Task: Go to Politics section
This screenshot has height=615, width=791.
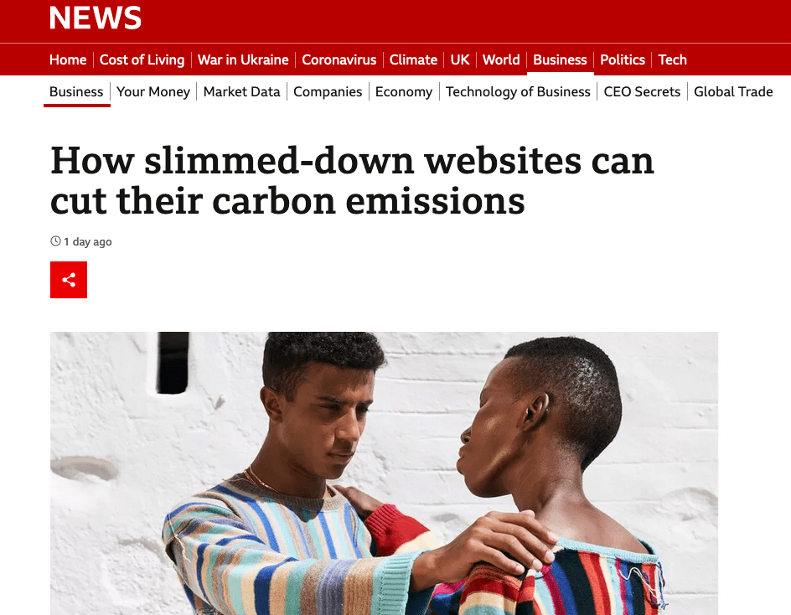Action: 623,59
